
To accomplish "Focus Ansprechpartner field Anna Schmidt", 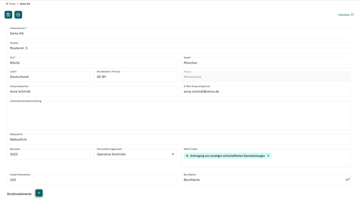I will [92, 91].
